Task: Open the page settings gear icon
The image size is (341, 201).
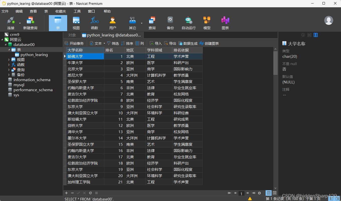Action: (x=260, y=193)
